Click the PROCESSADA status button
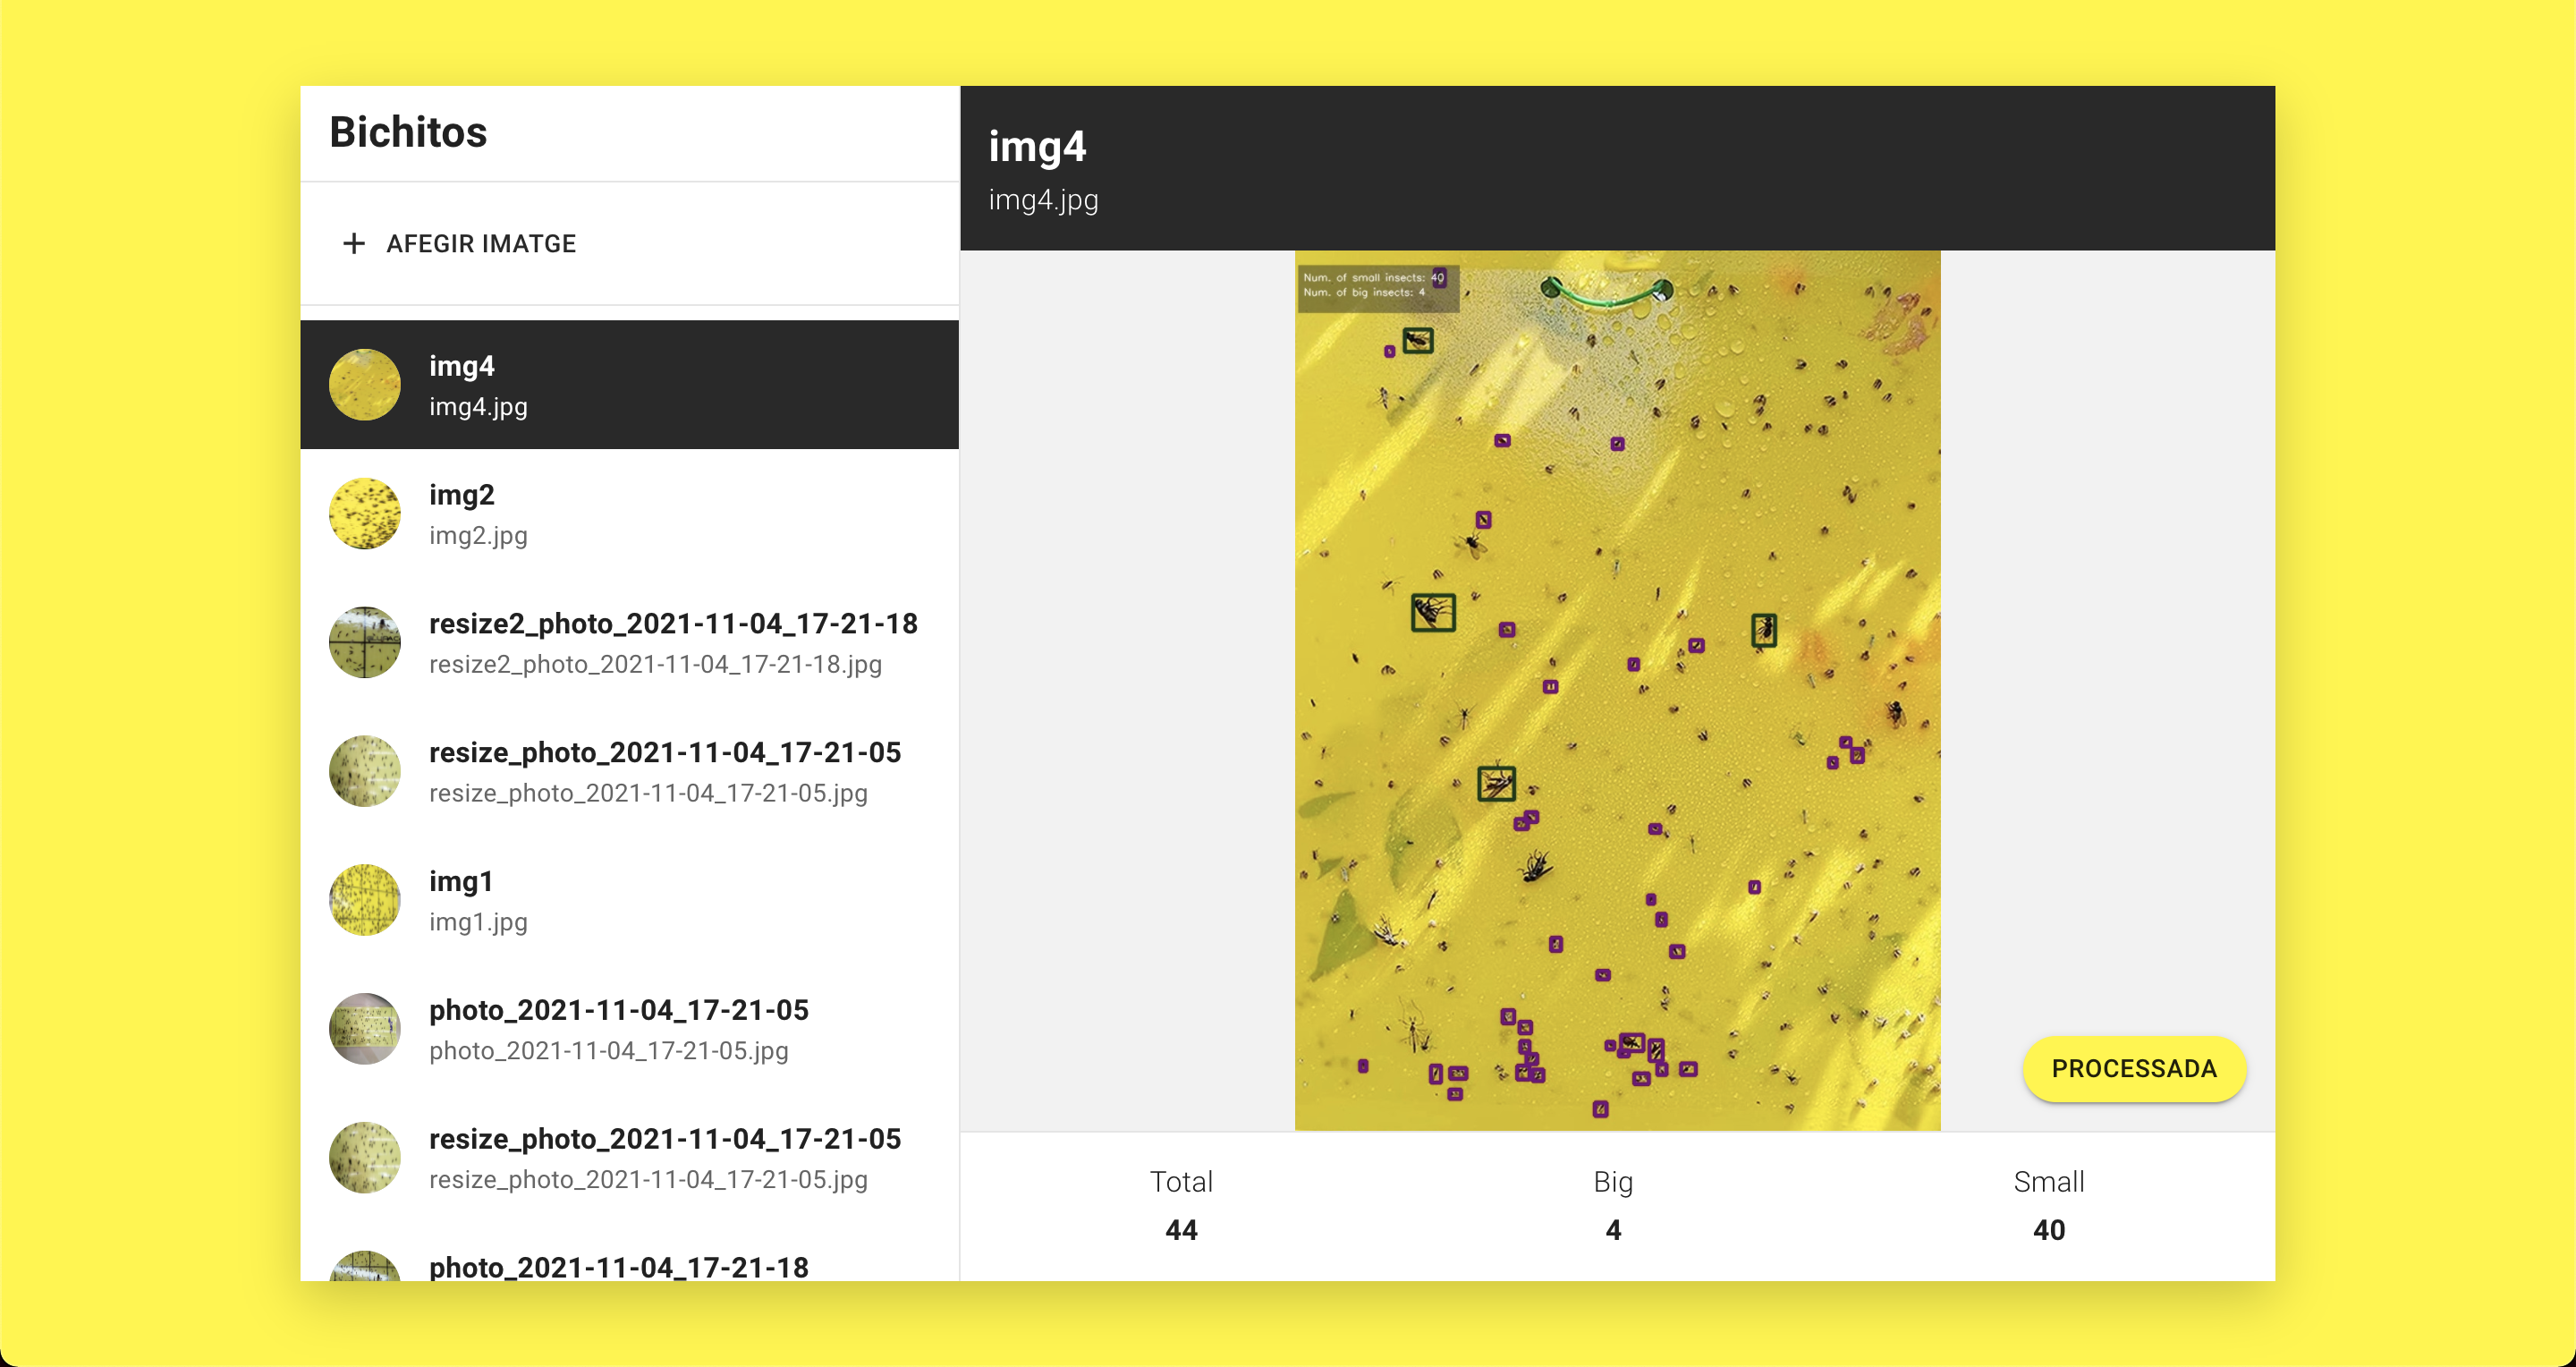Screen dimensions: 2576x1367 [2133, 1068]
